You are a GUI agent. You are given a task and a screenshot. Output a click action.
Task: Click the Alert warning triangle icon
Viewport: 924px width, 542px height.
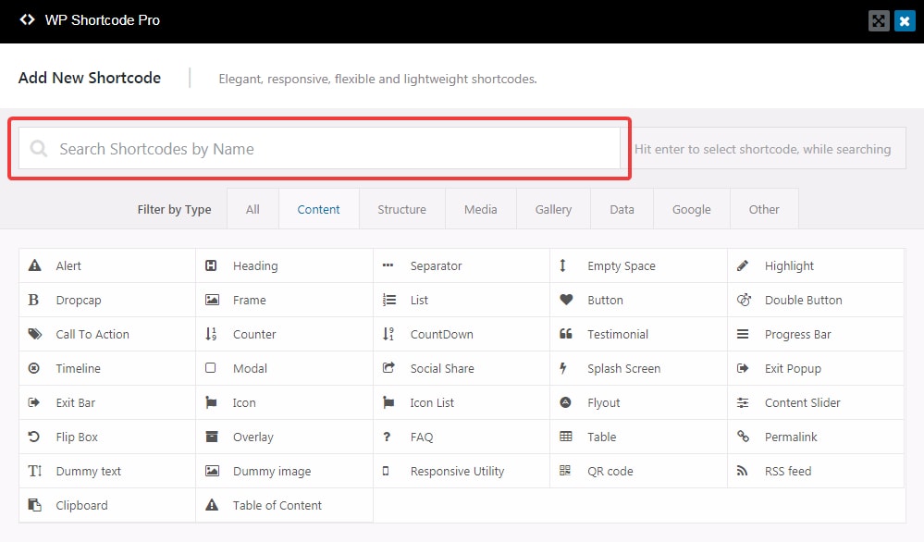pos(35,265)
